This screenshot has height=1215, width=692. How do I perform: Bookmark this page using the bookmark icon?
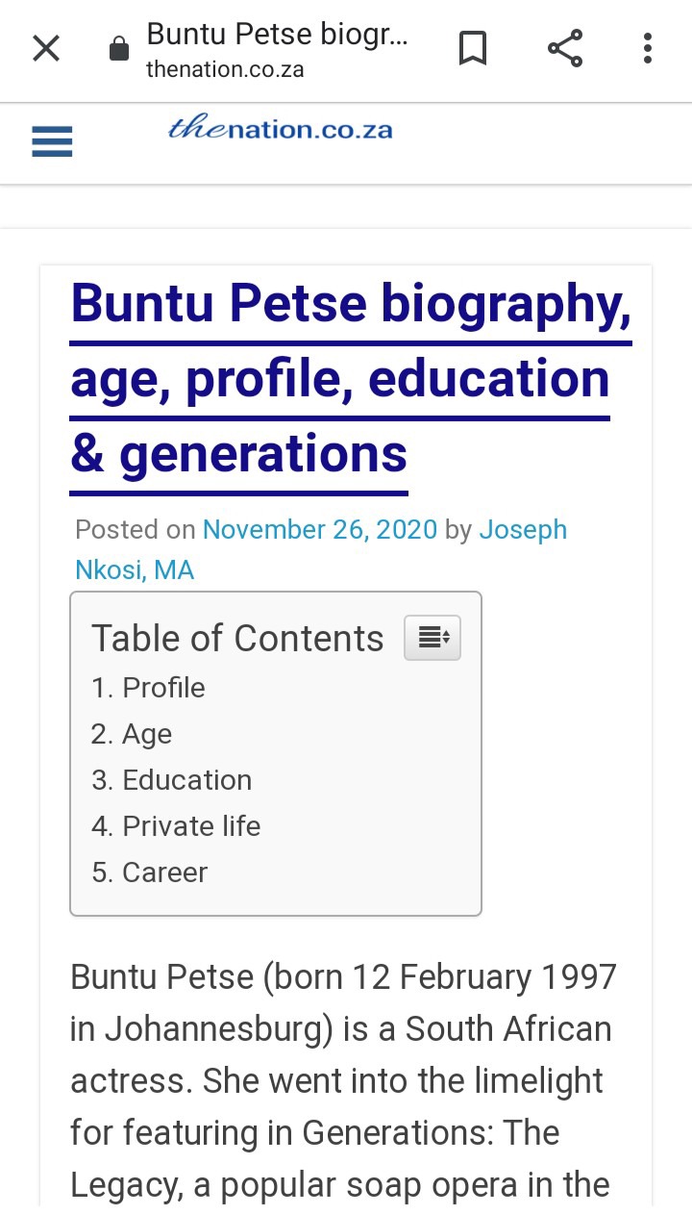tap(473, 48)
